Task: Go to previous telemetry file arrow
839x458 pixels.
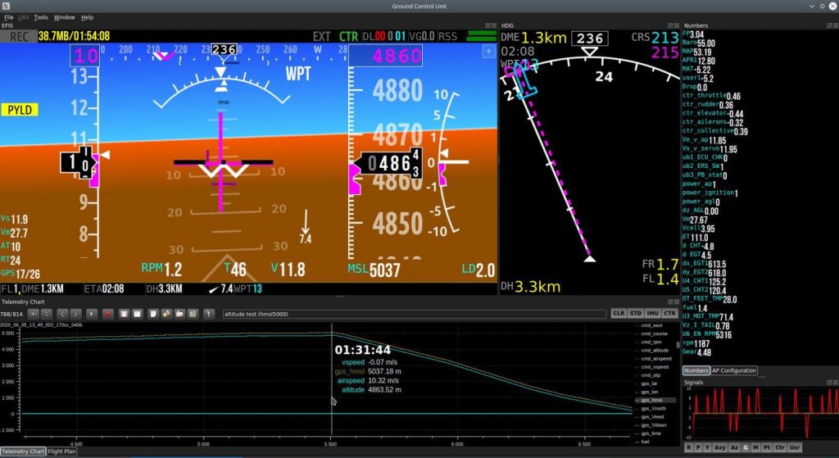Action: click(62, 314)
